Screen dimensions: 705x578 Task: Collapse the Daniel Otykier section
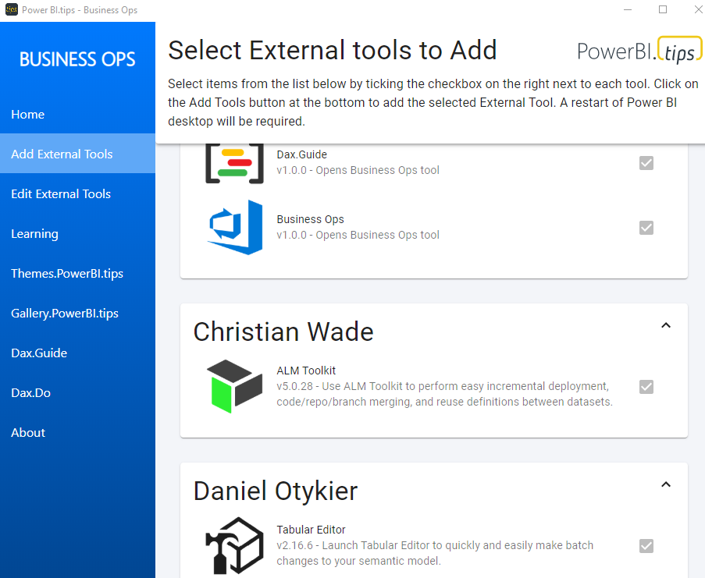click(x=666, y=484)
